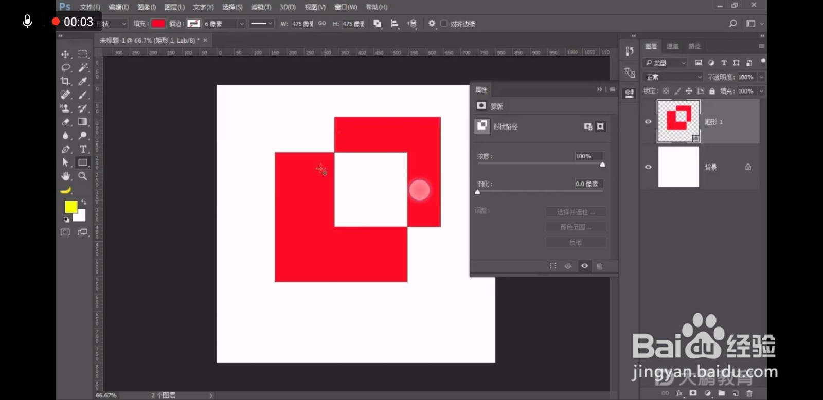
Task: Select the Rectangle shape tool
Action: pos(82,162)
